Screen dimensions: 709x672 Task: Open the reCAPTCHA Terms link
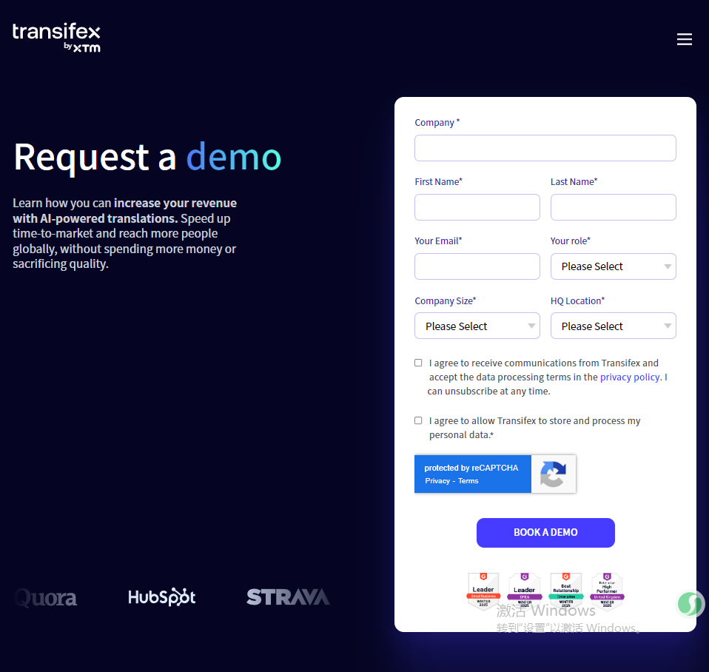pos(468,481)
